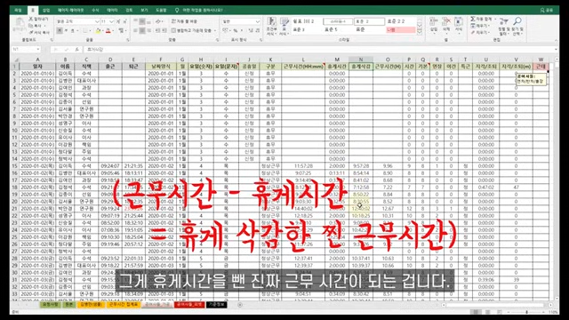569x320 pixels.
Task: Click the increase decimal icon
Action: (251, 31)
